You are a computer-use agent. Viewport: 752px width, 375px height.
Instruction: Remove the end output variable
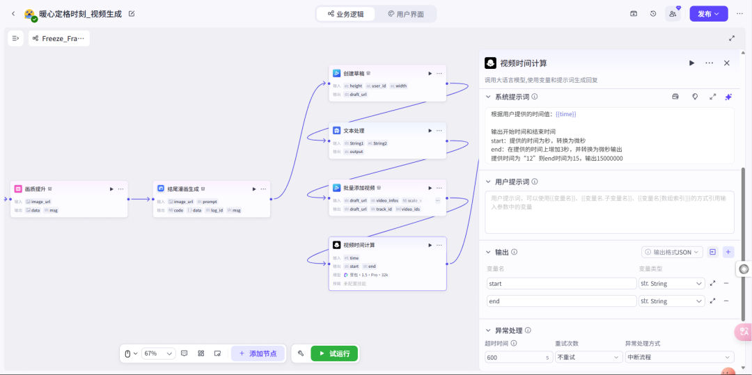tap(726, 301)
